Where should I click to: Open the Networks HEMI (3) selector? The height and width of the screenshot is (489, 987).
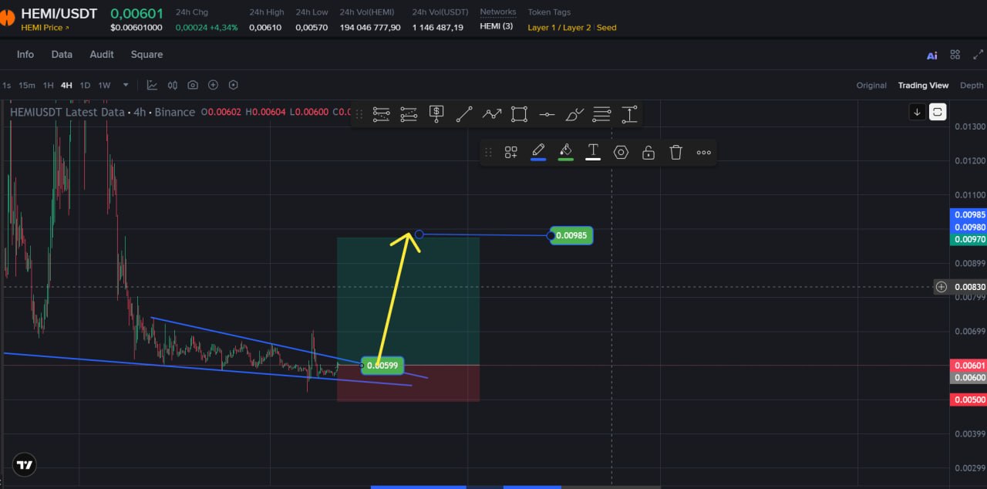pyautogui.click(x=496, y=27)
